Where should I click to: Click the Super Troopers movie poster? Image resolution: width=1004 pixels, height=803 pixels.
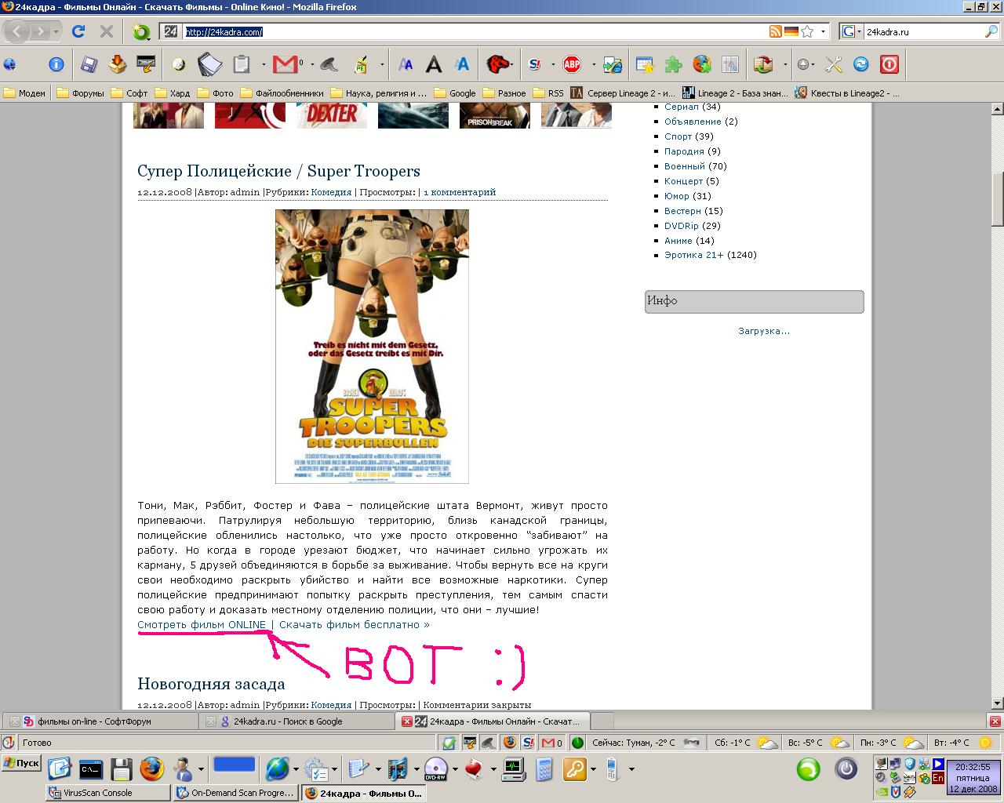(x=372, y=346)
